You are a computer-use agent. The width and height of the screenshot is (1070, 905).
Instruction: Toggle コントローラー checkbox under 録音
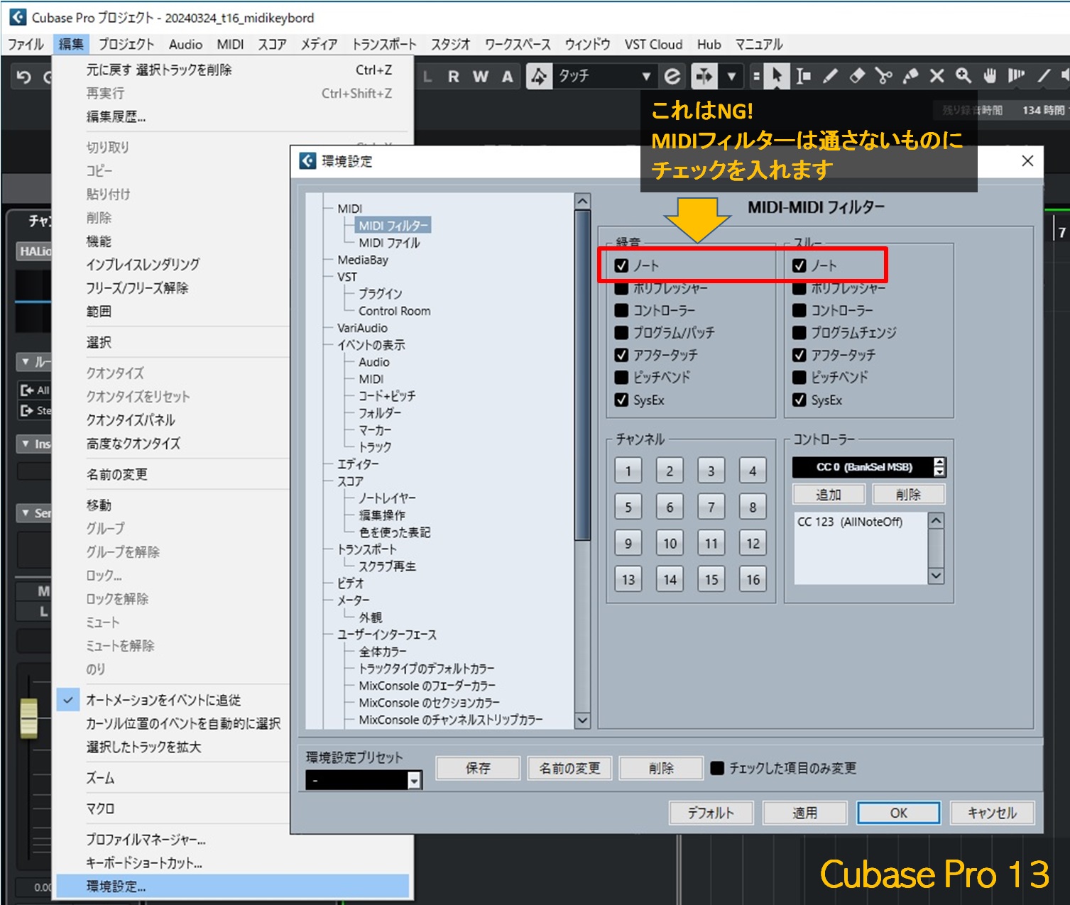[621, 310]
